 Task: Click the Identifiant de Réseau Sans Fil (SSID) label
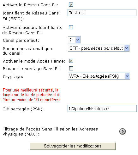pyautogui.click(x=31, y=16)
